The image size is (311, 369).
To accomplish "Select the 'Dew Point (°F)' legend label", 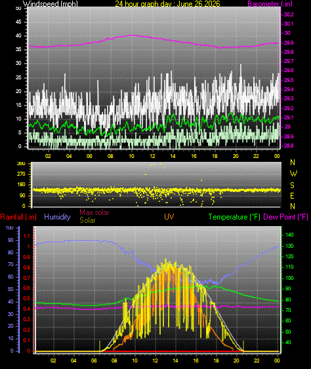I will click(286, 217).
